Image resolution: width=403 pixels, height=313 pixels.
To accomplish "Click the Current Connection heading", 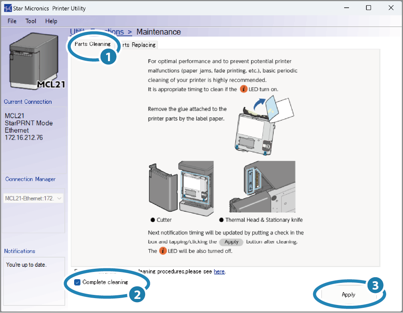I will click(x=28, y=102).
